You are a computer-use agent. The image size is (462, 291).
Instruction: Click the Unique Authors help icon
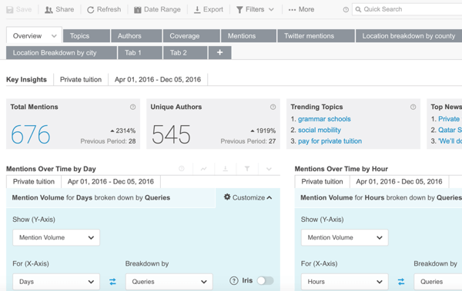pos(273,107)
